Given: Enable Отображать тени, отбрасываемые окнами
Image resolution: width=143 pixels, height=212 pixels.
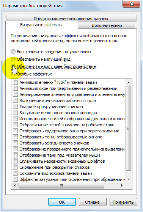Looking at the screenshot, I should [x=15, y=137].
